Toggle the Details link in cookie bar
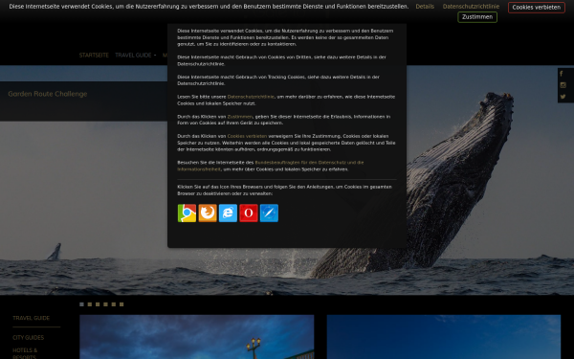574x359 pixels. pos(425,7)
